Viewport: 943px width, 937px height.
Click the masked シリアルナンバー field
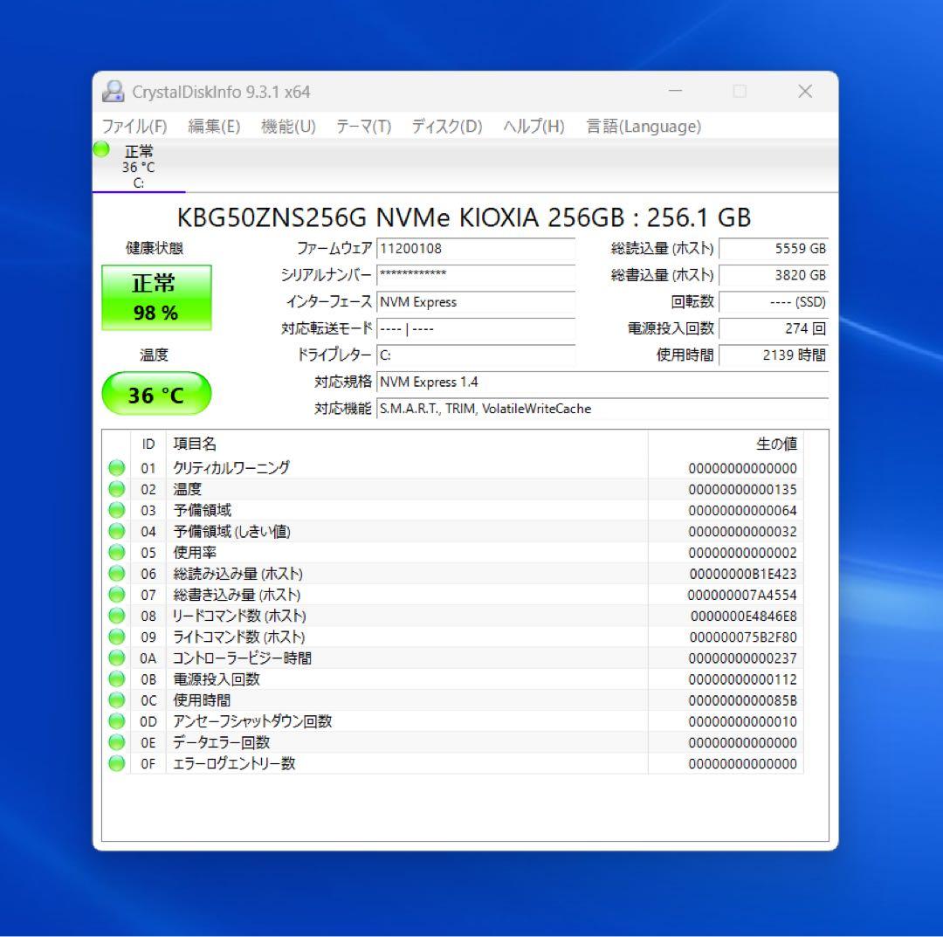pos(476,275)
